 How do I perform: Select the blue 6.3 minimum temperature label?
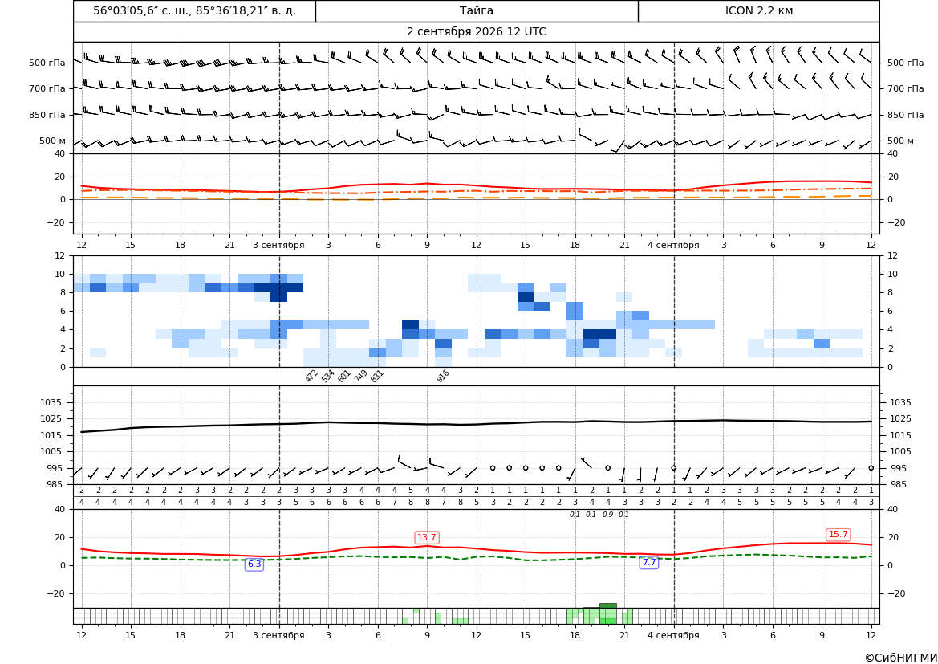click(x=254, y=564)
